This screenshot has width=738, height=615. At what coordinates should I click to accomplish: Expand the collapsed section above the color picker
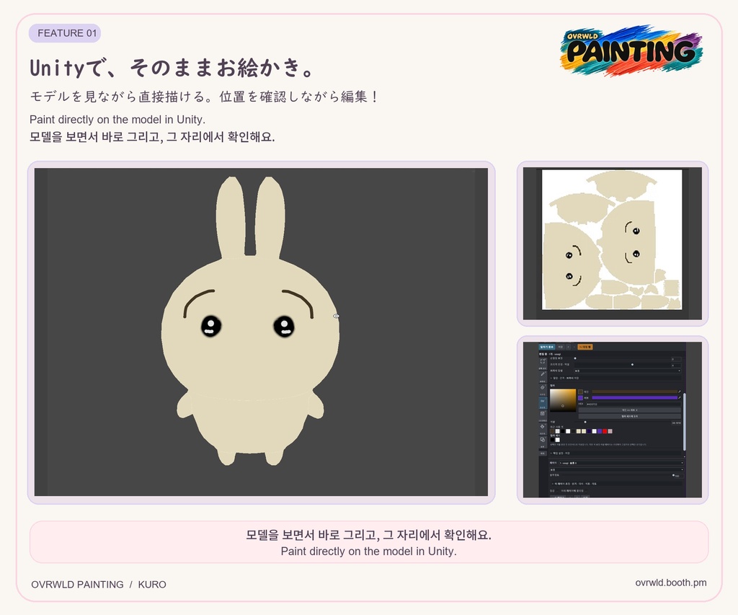tap(615, 378)
